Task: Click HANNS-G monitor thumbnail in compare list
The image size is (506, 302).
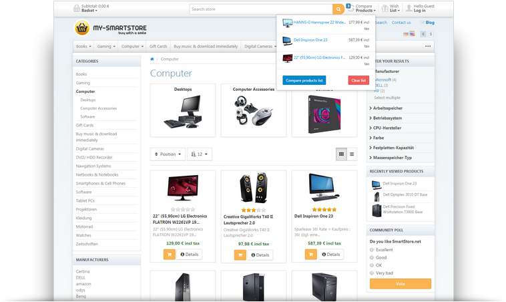Action: [x=287, y=23]
